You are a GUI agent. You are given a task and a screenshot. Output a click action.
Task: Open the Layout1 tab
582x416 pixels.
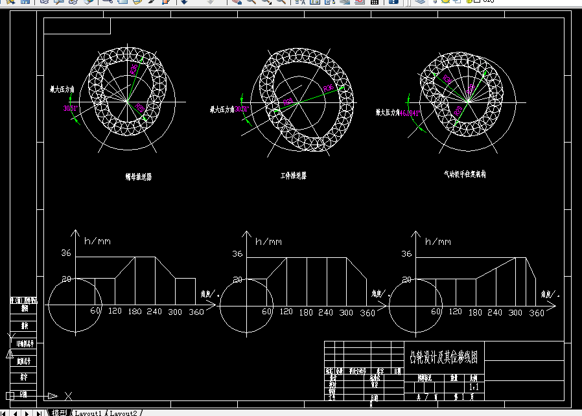coord(88,413)
